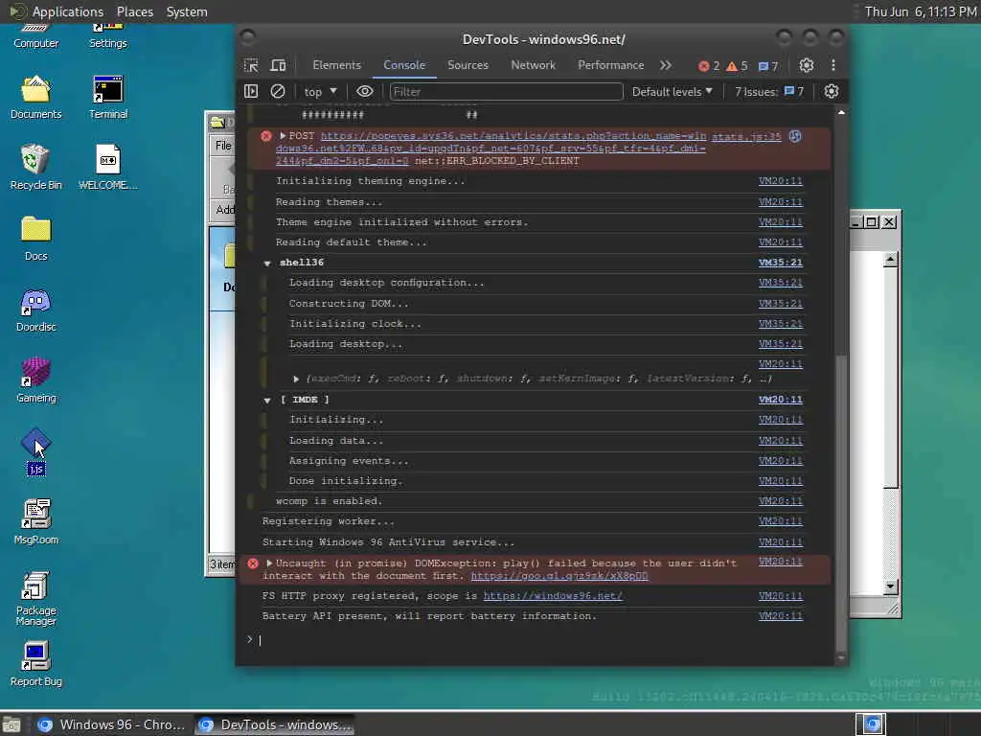Clear the console
Screen dimensions: 981x736
278,91
